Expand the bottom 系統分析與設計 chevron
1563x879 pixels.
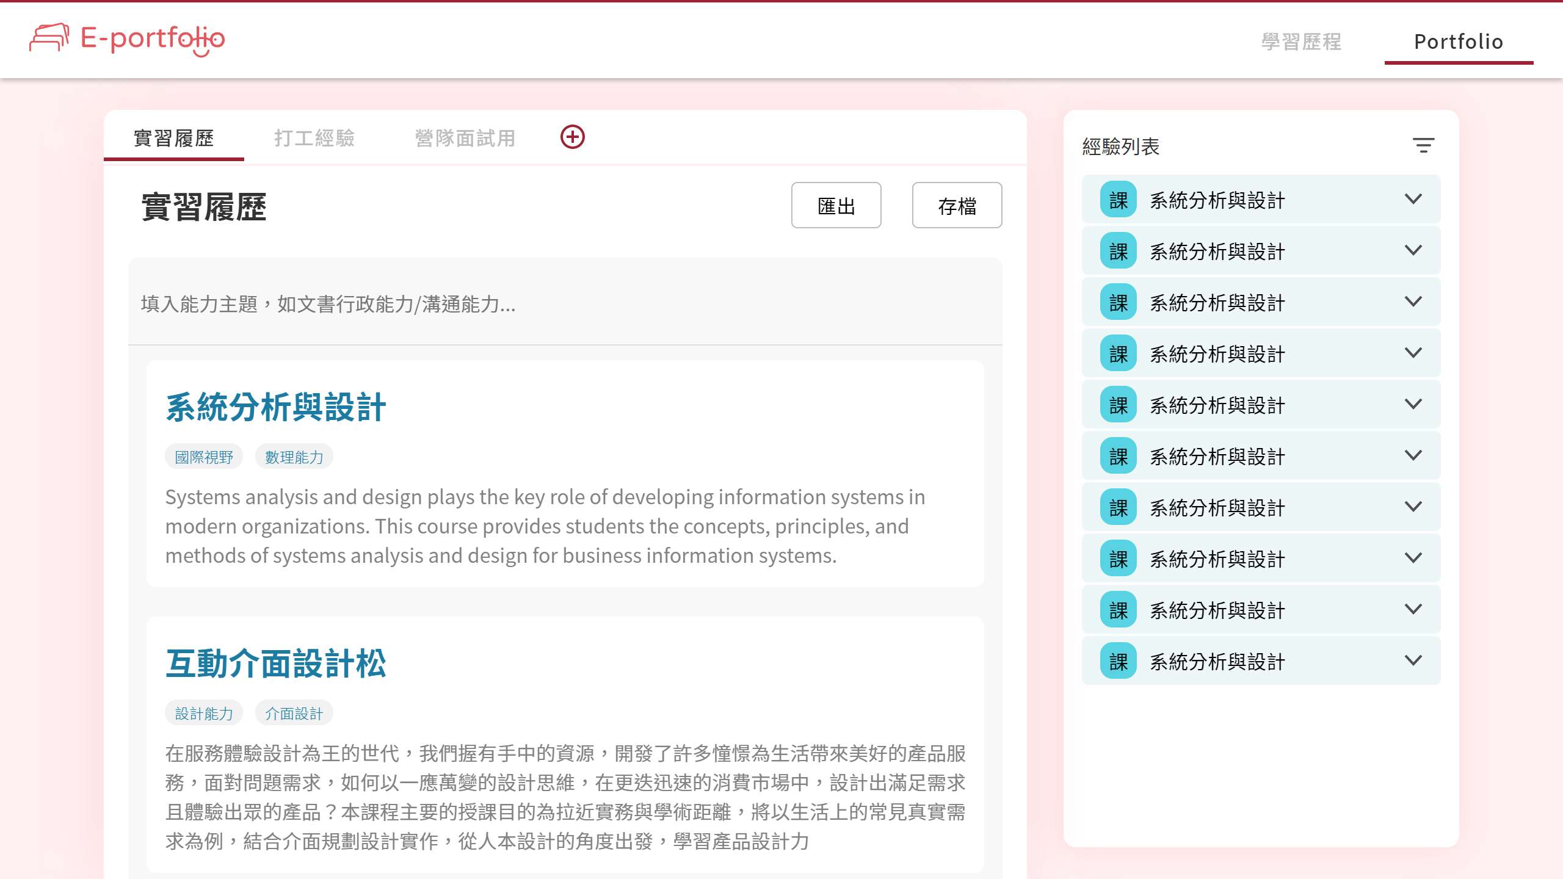[1413, 660]
